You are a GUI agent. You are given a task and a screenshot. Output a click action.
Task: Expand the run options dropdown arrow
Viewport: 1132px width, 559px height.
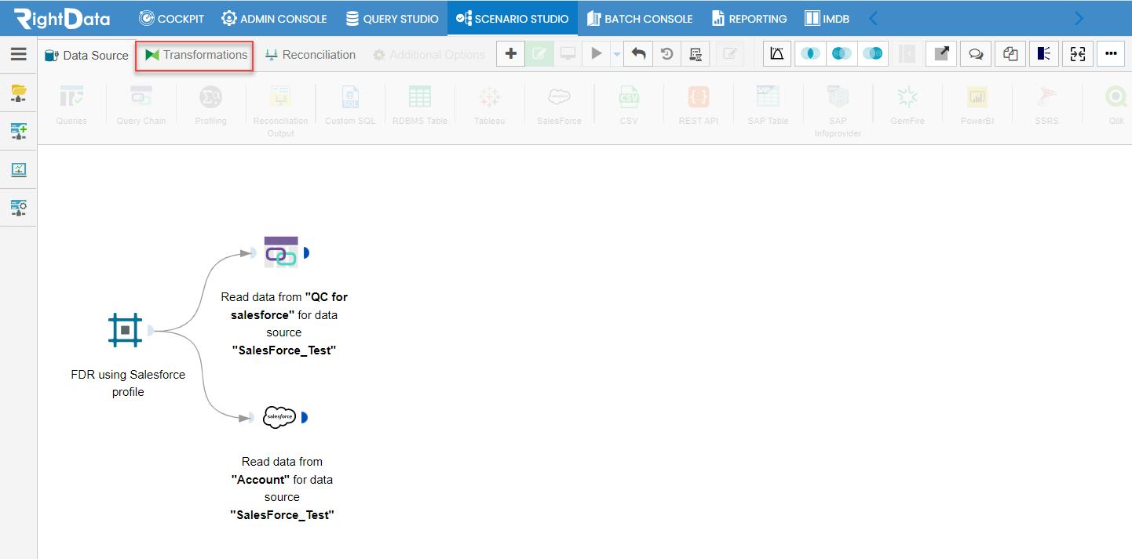tap(616, 54)
